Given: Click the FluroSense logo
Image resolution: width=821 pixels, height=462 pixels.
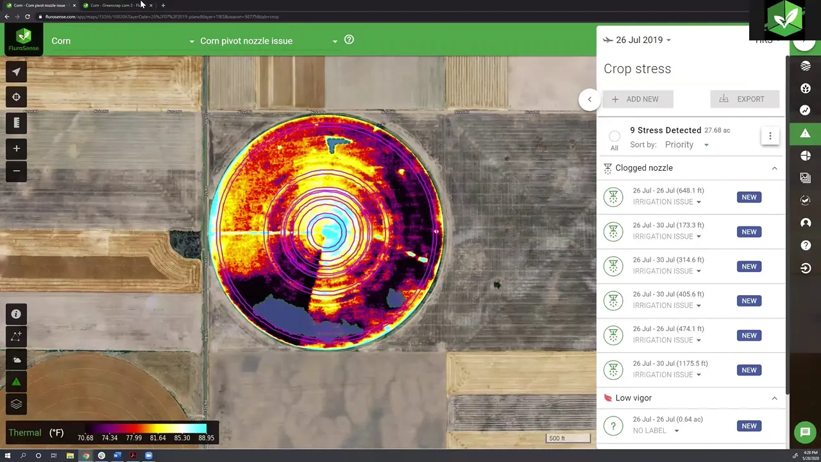Looking at the screenshot, I should coord(23,40).
